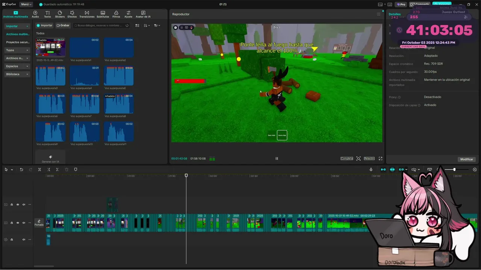
Task: Delete the selected clip
Action: 67,169
